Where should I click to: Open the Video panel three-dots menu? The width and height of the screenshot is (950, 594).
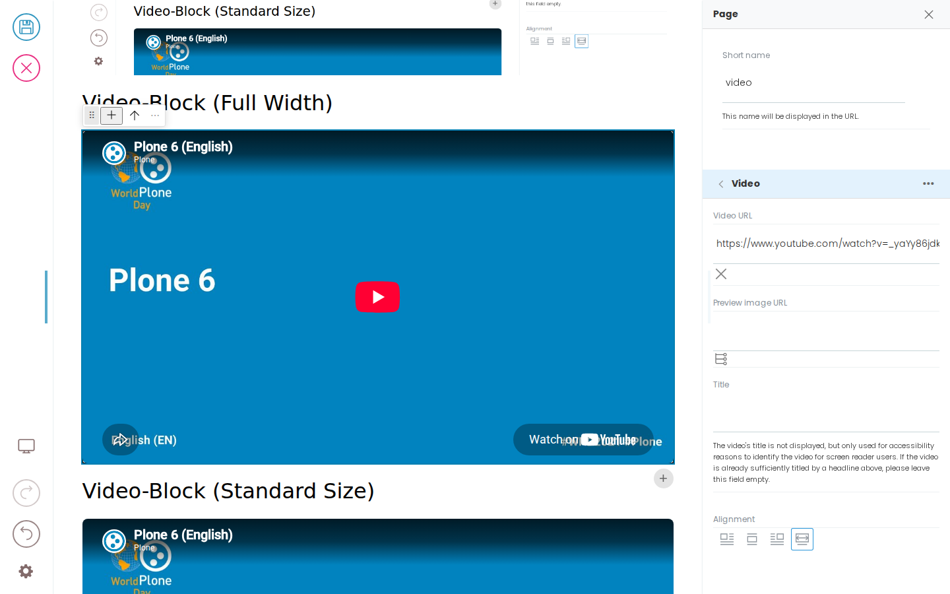pyautogui.click(x=928, y=183)
